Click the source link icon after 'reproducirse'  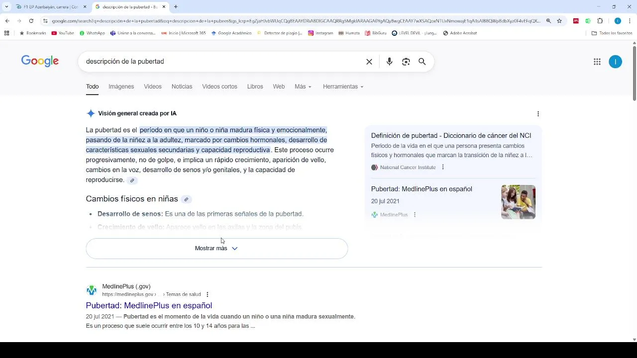[132, 180]
